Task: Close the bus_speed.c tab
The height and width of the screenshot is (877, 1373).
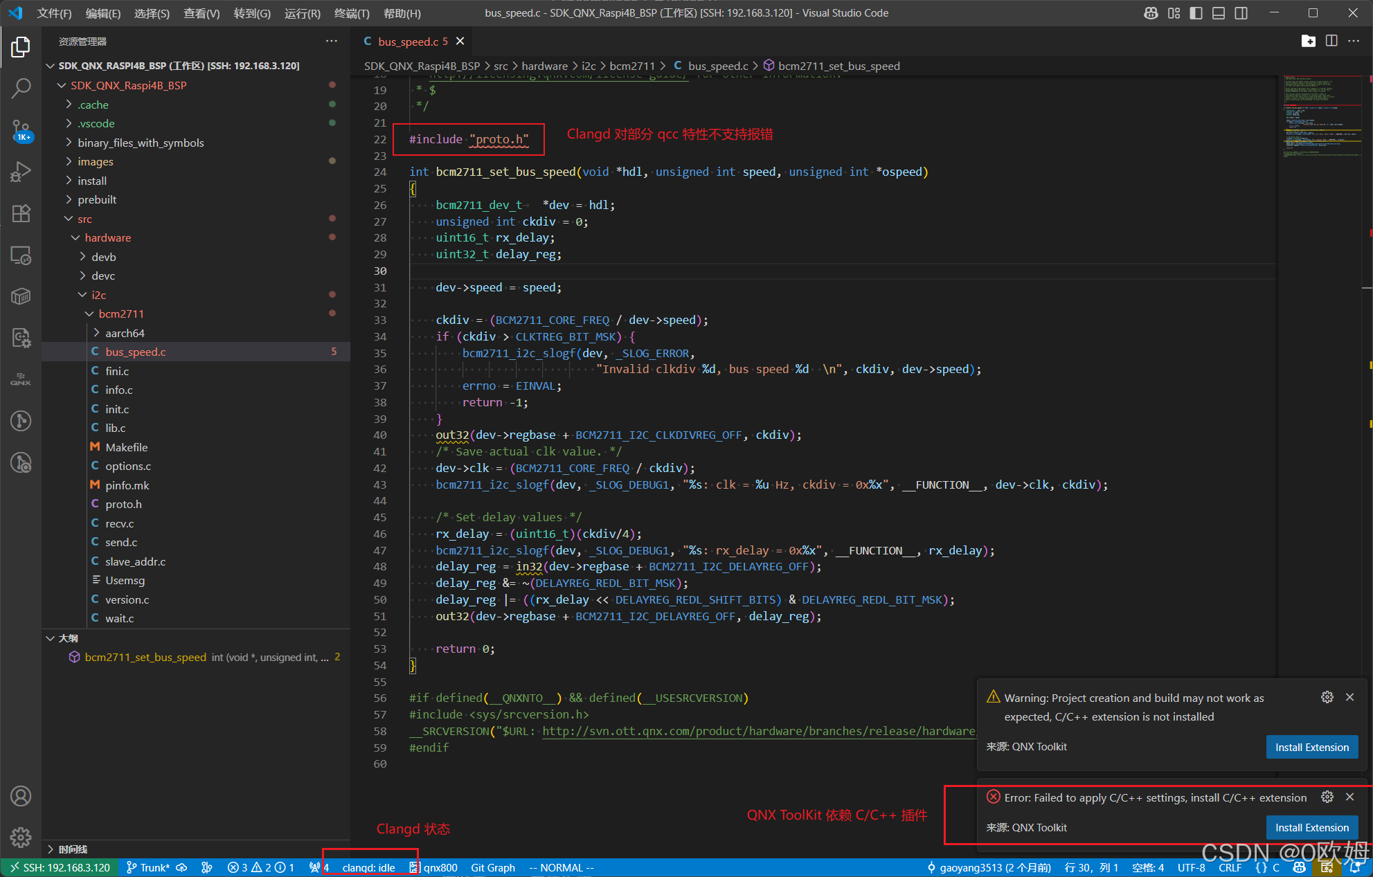Action: (460, 42)
